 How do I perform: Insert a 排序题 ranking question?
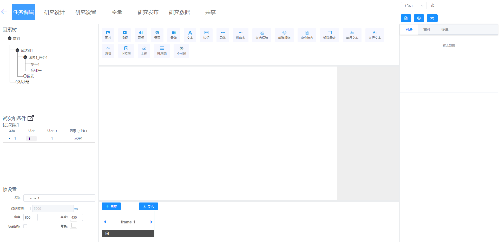click(x=162, y=51)
